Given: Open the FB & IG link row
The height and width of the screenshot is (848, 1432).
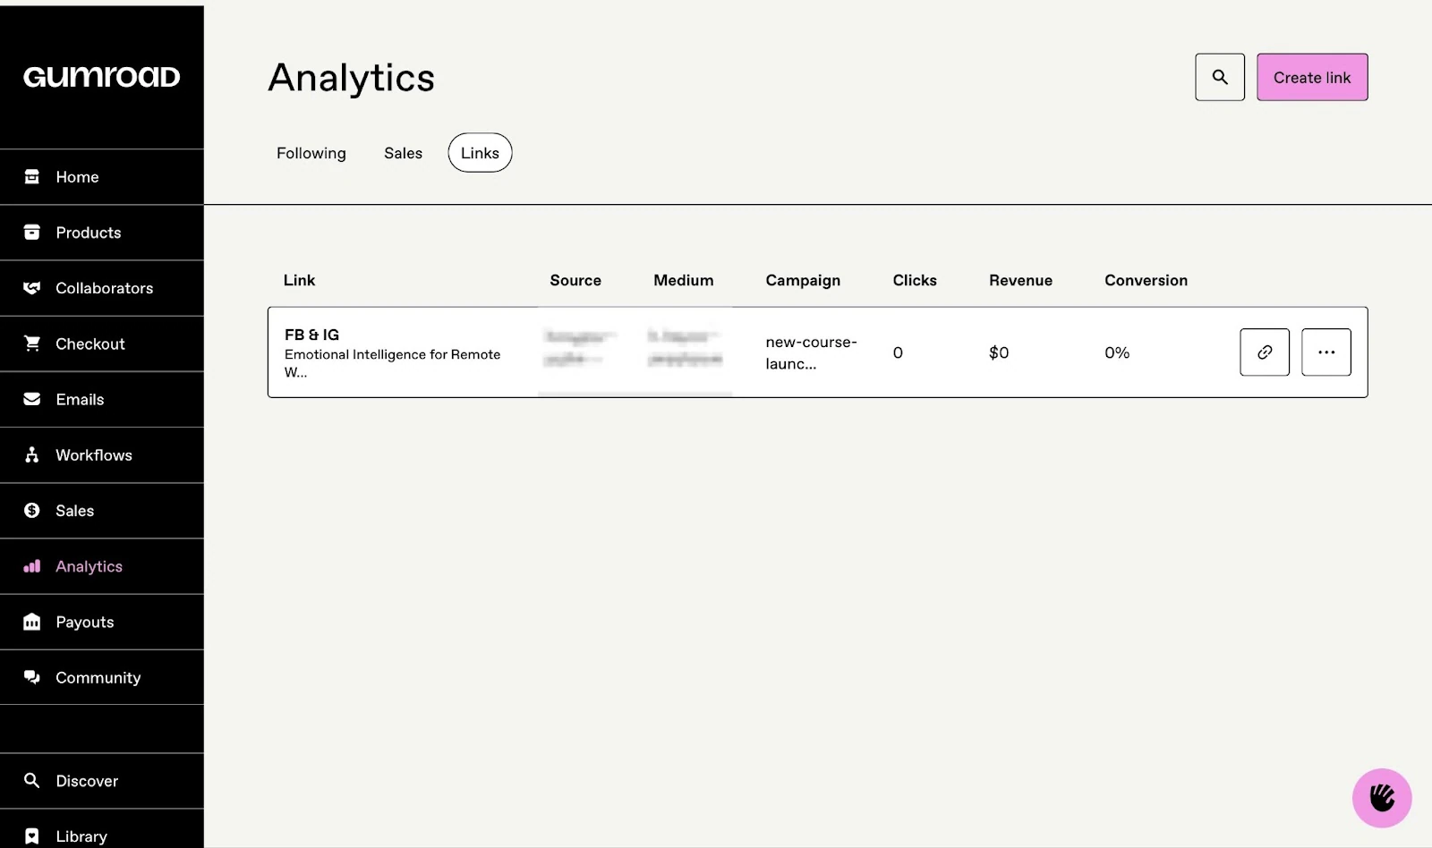Looking at the screenshot, I should 817,352.
